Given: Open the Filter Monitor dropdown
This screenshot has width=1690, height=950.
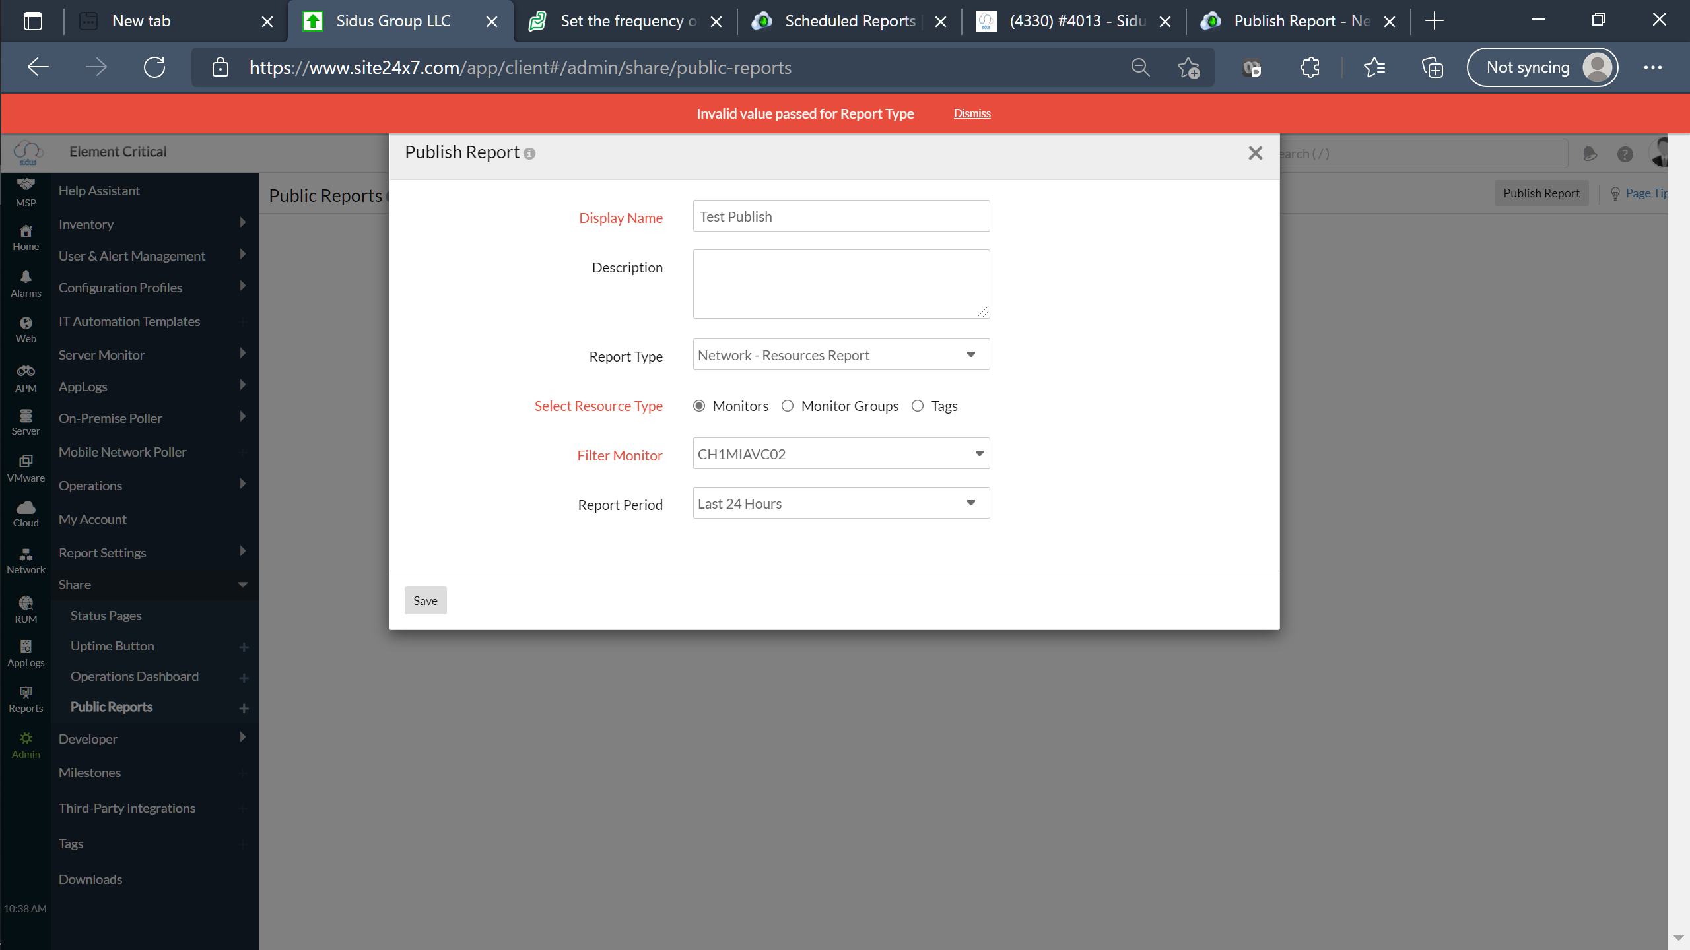Looking at the screenshot, I should (x=841, y=454).
